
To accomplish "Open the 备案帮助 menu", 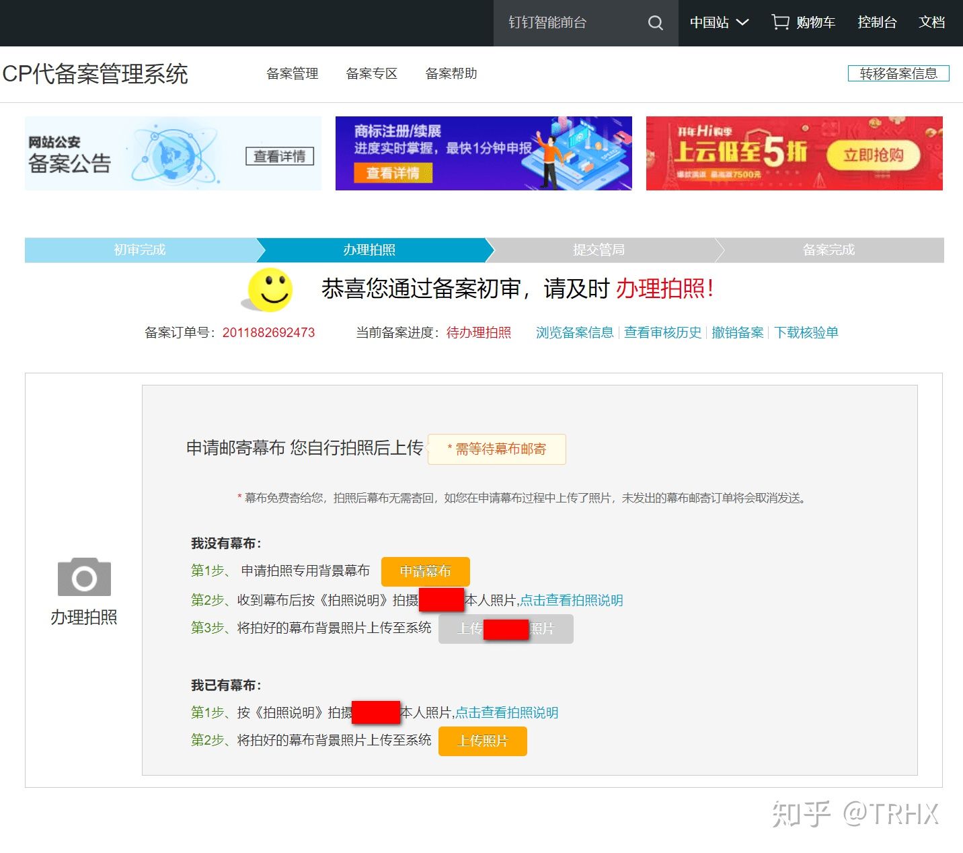I will pos(451,73).
